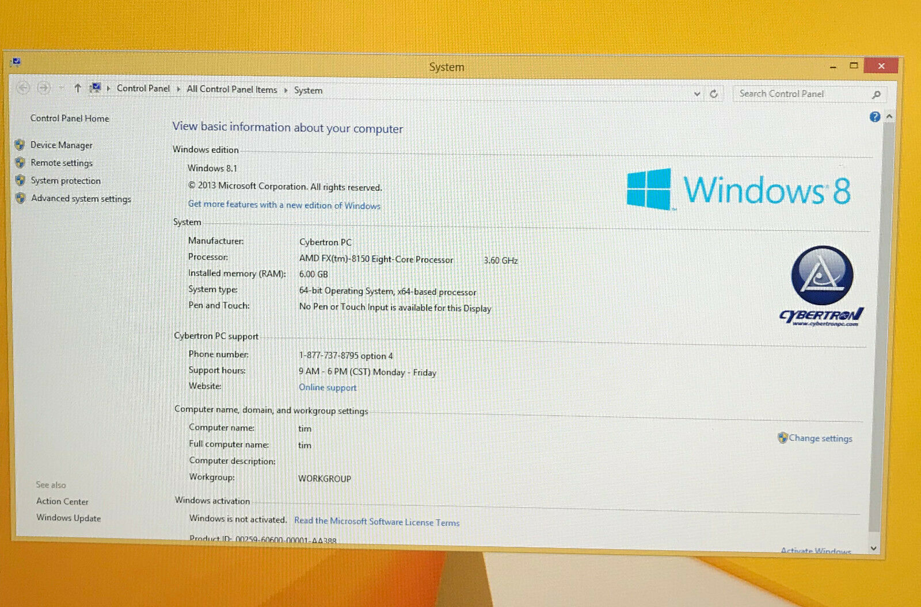This screenshot has height=607, width=921.
Task: Open System protection
Action: click(x=66, y=181)
